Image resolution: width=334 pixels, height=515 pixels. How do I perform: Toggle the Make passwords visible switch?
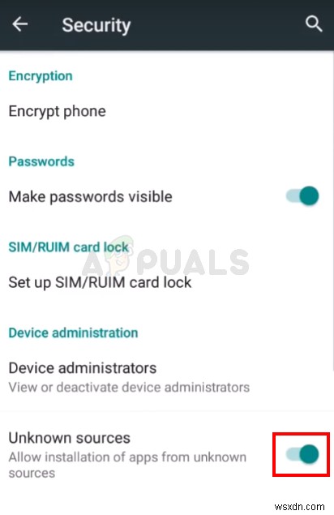pos(302,196)
